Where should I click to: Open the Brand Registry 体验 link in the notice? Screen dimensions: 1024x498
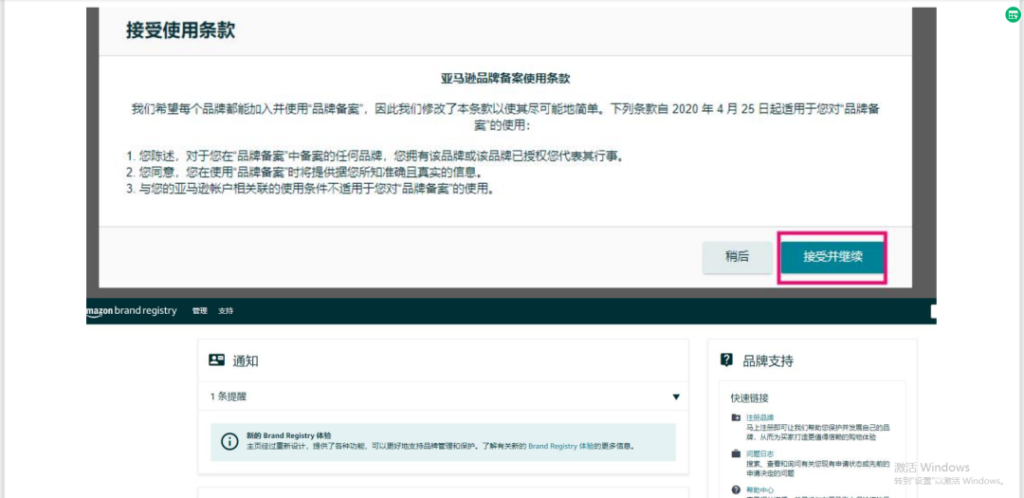click(x=561, y=447)
